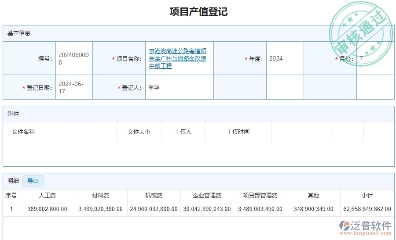
Task: Click the 材料费 column header
Action: (100, 195)
